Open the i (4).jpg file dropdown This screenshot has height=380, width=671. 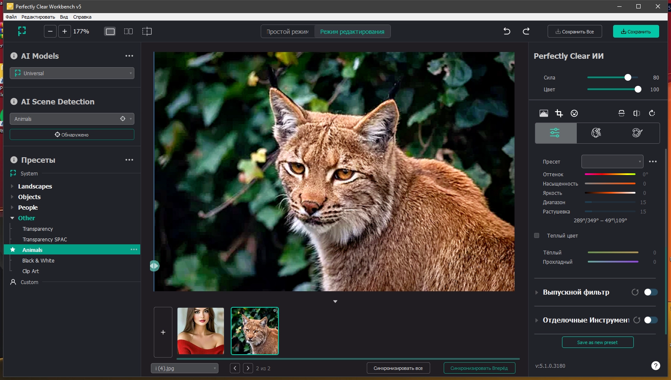[x=185, y=368]
